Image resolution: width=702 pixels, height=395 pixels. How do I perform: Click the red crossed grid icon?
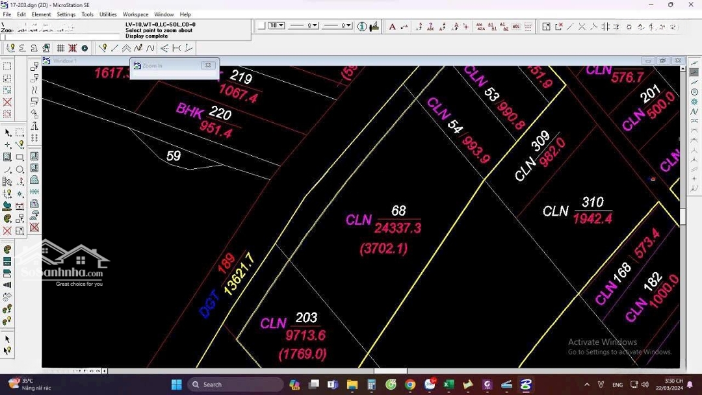[72, 48]
